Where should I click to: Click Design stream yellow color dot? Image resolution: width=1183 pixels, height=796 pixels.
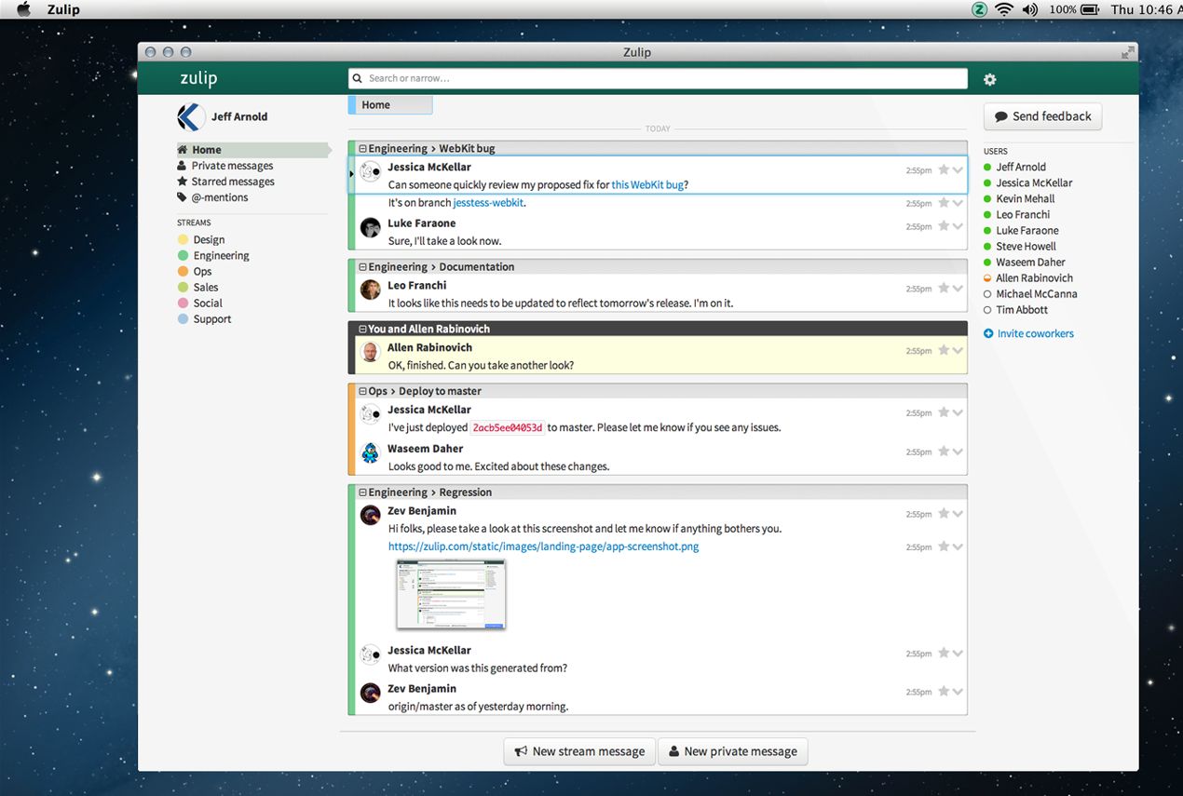click(x=183, y=239)
